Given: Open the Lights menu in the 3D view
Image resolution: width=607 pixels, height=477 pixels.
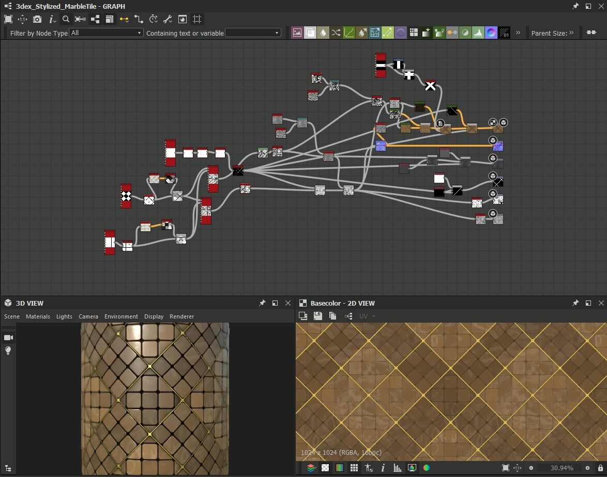Looking at the screenshot, I should pos(64,316).
